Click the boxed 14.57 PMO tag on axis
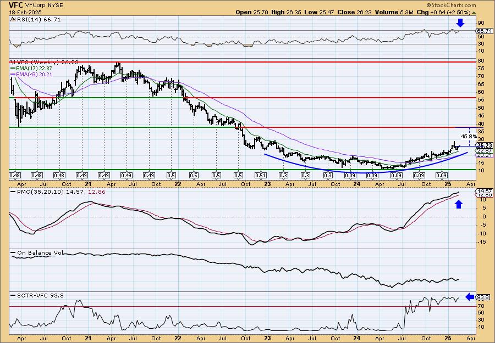This screenshot has width=495, height=343. pos(483,191)
